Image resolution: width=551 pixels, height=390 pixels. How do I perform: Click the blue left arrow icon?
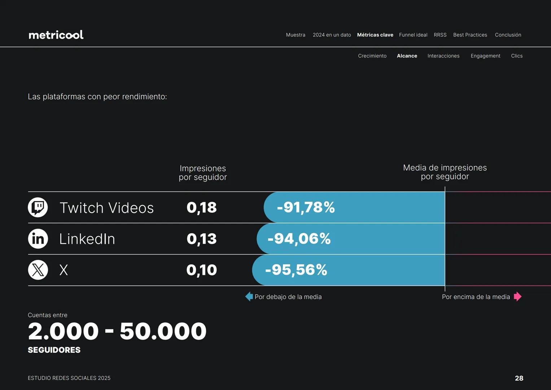coord(249,296)
